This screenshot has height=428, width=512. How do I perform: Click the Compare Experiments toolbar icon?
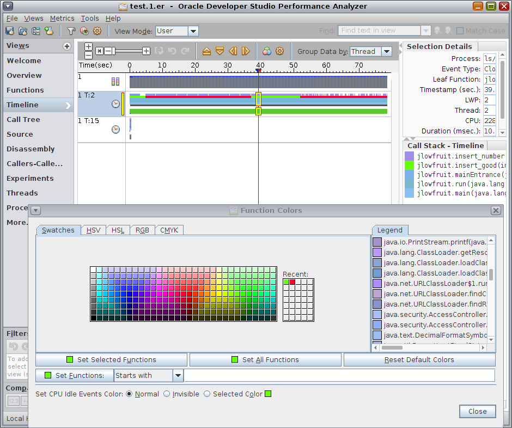36,31
